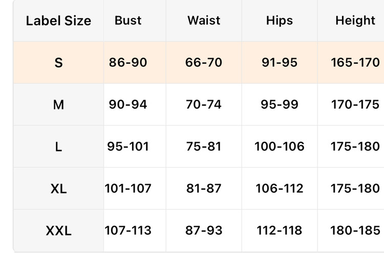This screenshot has height=253, width=384.
Task: Click the 112-118 hips cell
Action: [x=280, y=230]
